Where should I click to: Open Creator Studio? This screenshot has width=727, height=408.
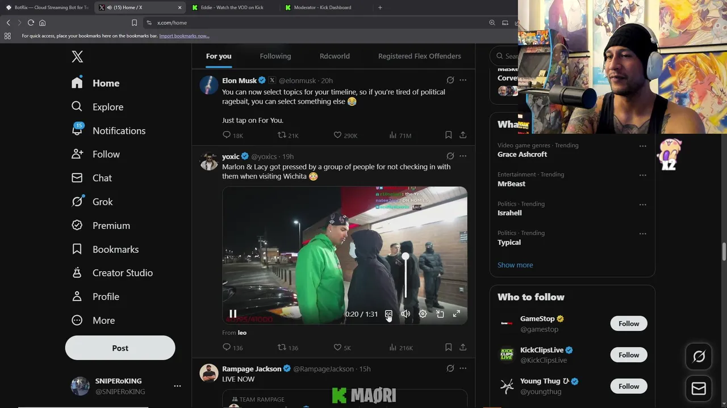tap(112, 273)
